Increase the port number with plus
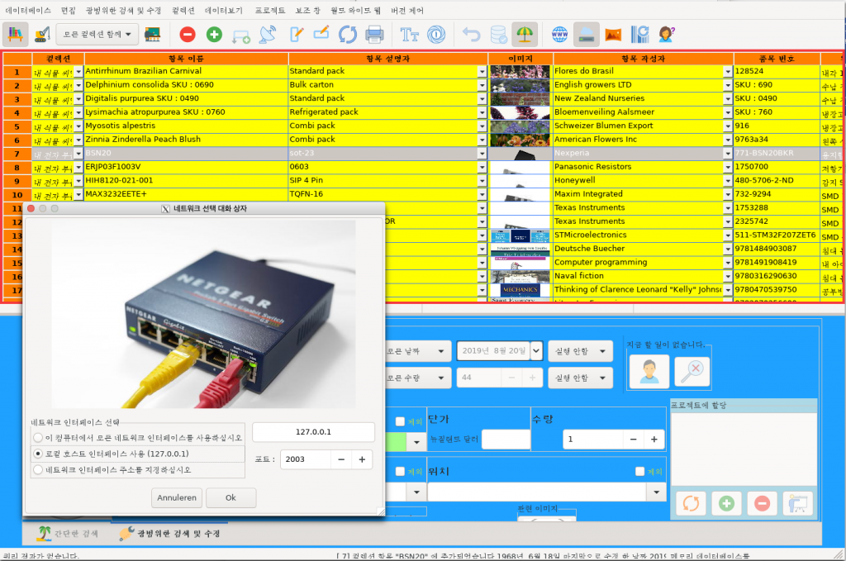 [x=362, y=459]
